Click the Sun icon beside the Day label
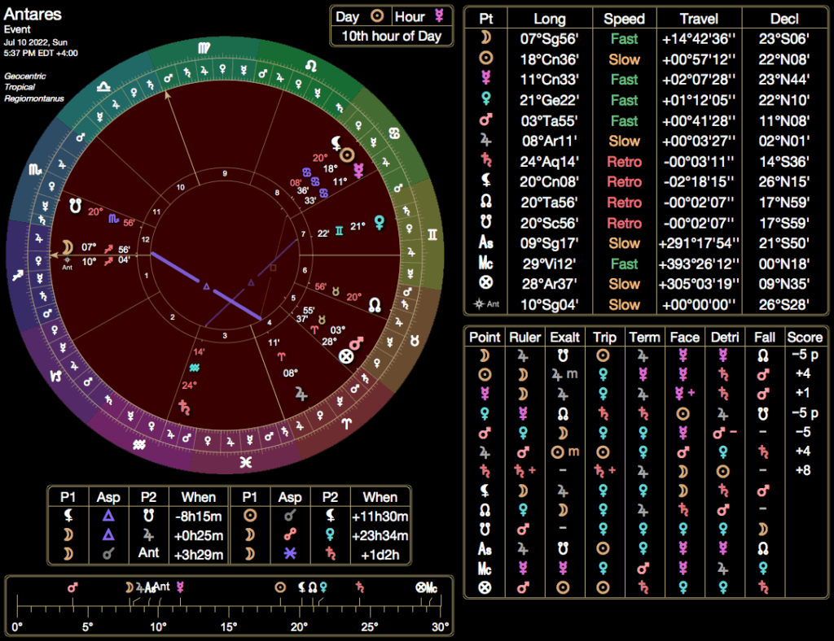 [x=376, y=16]
